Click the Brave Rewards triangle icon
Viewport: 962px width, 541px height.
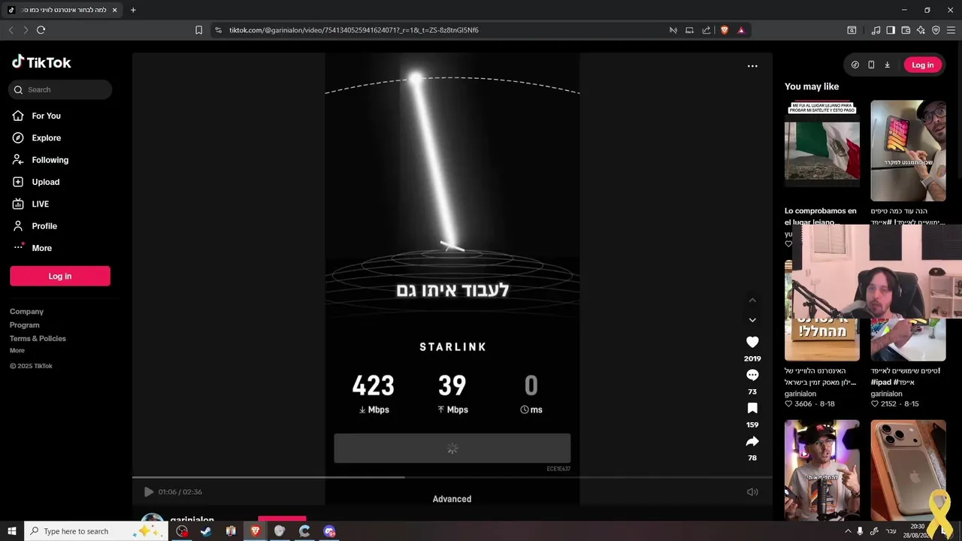click(x=741, y=30)
